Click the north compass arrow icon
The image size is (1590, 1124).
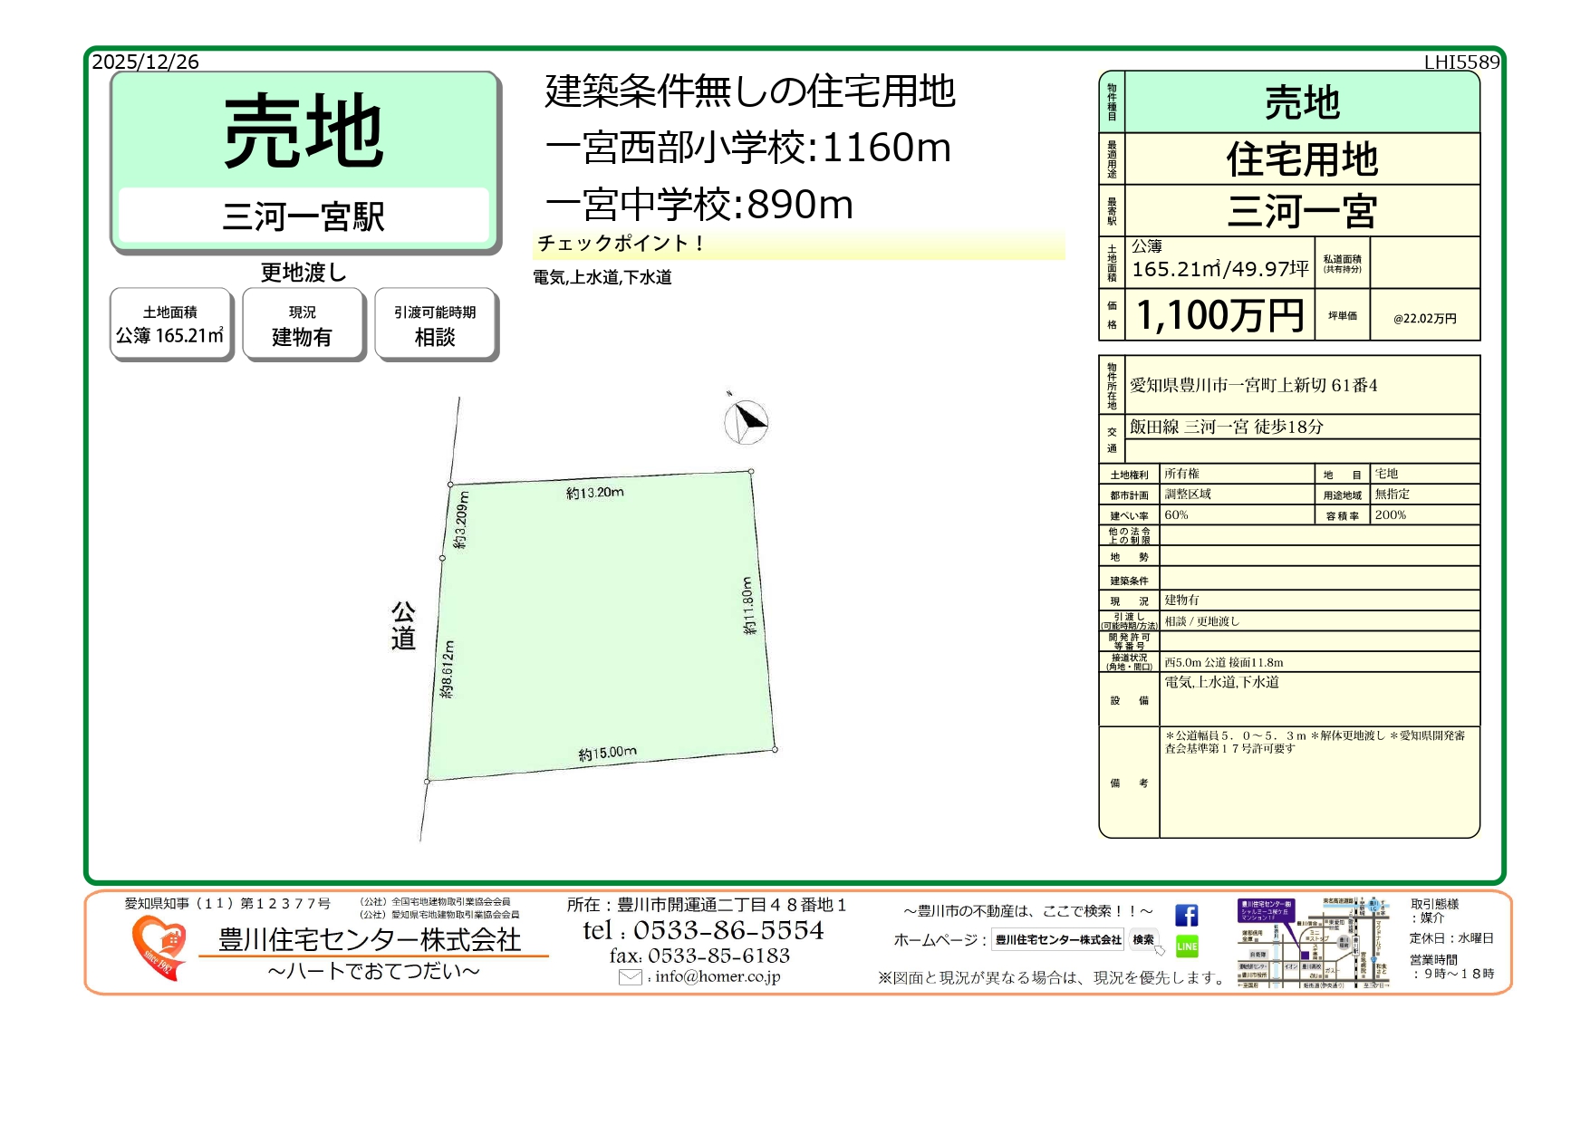coord(747,421)
